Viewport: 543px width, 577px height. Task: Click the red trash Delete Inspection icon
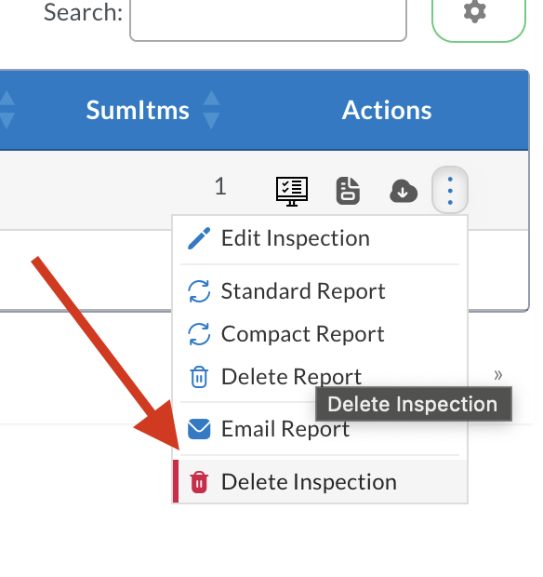199,482
